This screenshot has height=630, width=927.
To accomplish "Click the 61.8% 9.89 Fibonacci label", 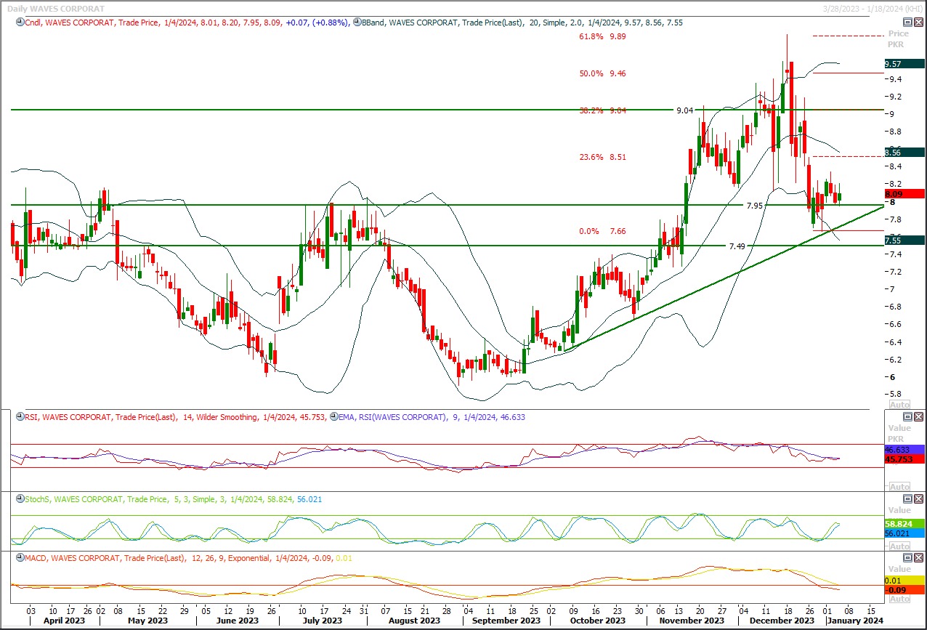I will point(602,36).
